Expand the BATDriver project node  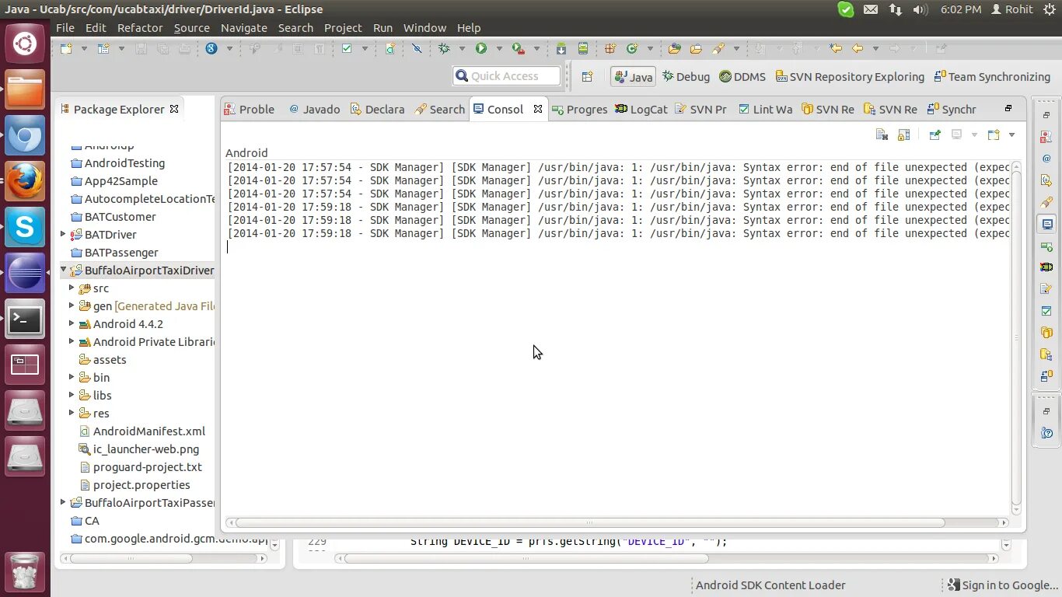(63, 234)
